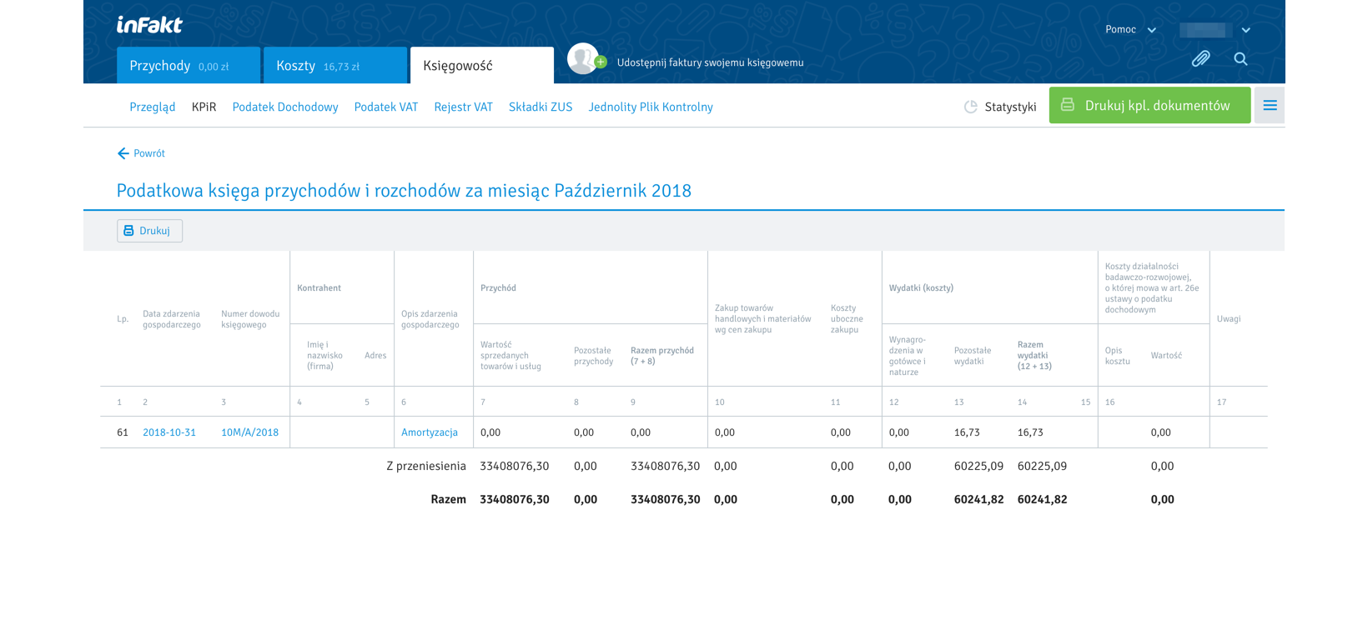The height and width of the screenshot is (630, 1368).
Task: Click Pozostałe wydatki value 16,73 in row 61
Action: pos(967,432)
